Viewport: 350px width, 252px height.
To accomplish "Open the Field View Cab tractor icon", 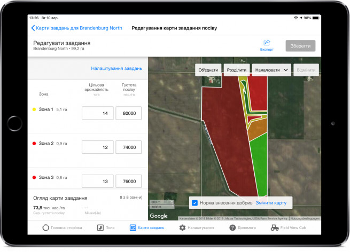I will click(275, 227).
